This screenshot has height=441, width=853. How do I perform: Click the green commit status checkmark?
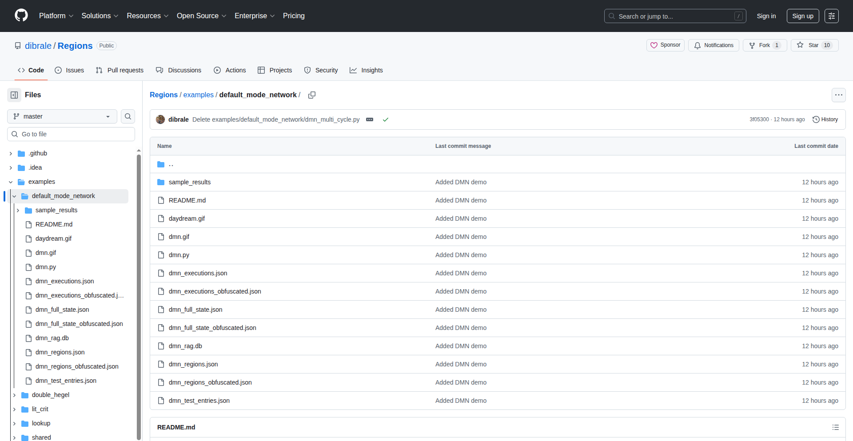point(386,119)
